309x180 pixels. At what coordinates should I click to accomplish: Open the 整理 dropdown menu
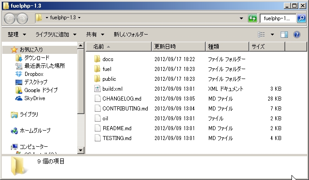click(x=17, y=35)
